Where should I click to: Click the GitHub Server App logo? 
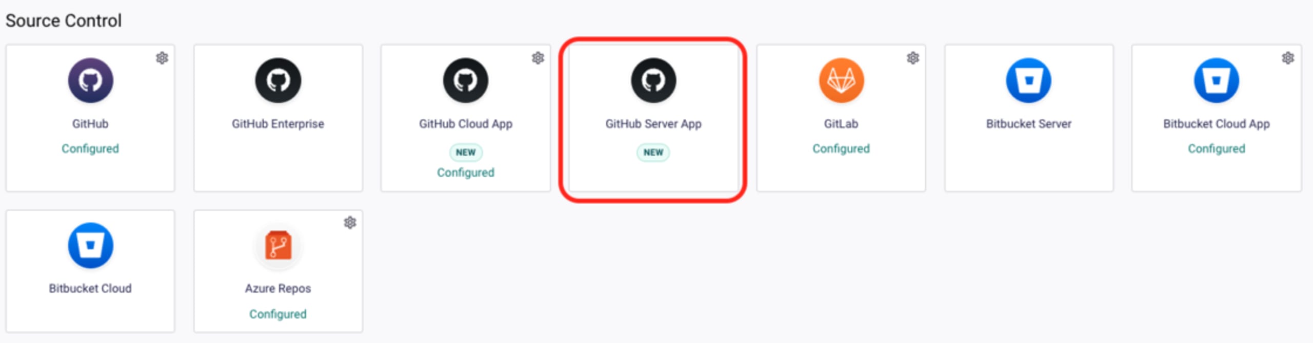click(653, 80)
